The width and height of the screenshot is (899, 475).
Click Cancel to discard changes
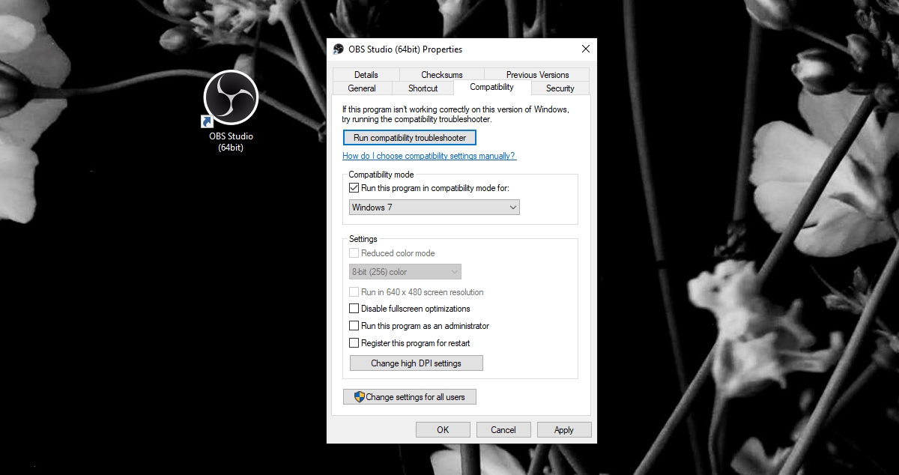tap(503, 429)
